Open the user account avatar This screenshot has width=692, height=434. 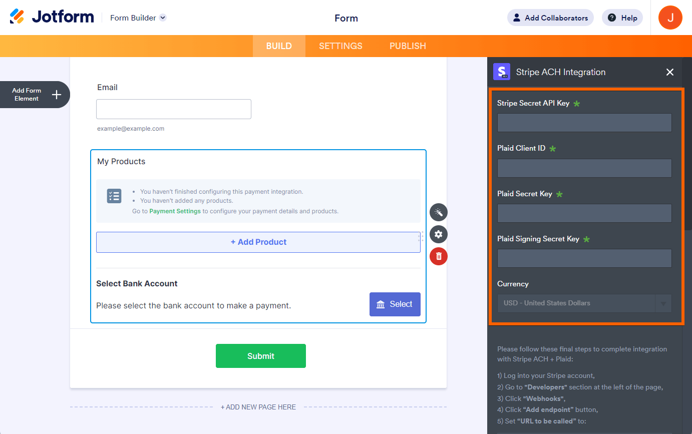click(x=670, y=18)
